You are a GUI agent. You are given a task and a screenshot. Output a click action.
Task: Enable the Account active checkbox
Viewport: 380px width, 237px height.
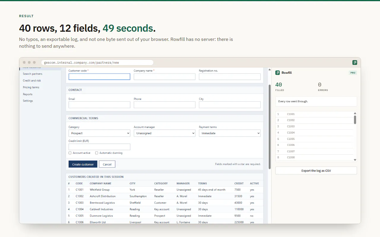pyautogui.click(x=70, y=153)
